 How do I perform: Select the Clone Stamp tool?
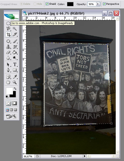(x=9, y=47)
